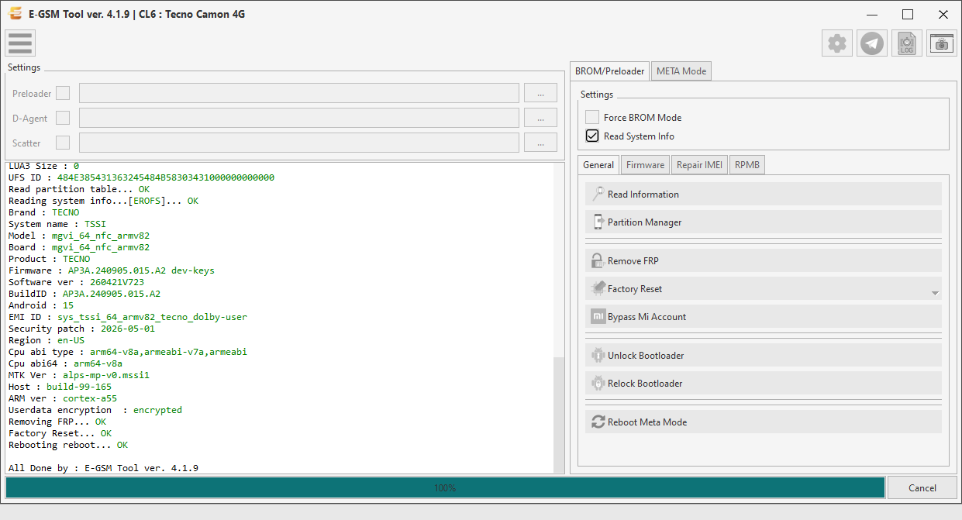Open the Repair IMEI tab
The image size is (962, 520).
[699, 164]
